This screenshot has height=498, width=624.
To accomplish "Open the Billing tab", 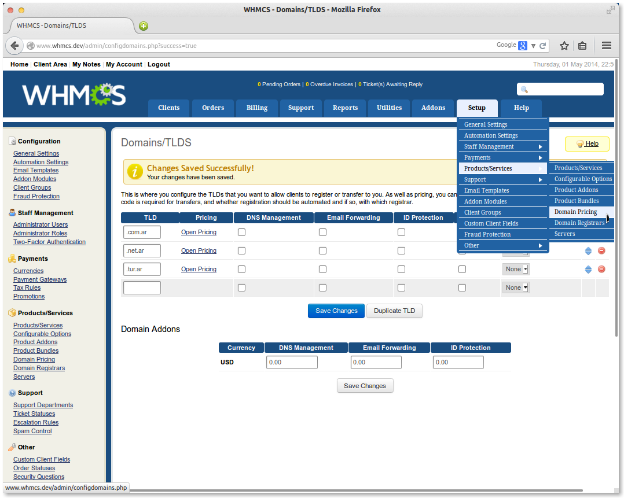I will pyautogui.click(x=256, y=108).
